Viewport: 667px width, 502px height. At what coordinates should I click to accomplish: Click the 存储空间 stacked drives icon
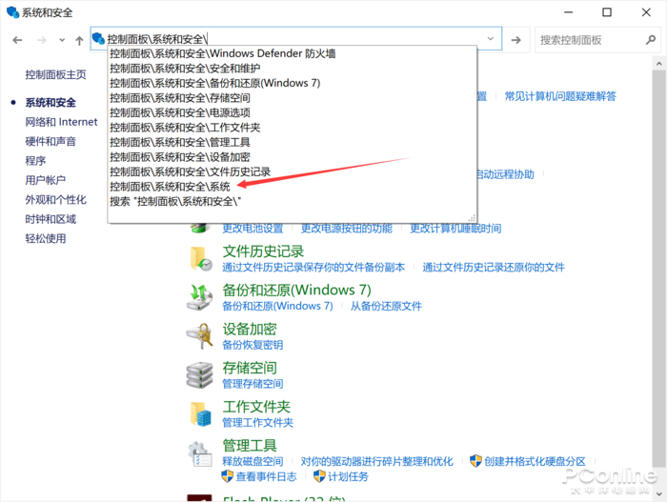[x=199, y=374]
